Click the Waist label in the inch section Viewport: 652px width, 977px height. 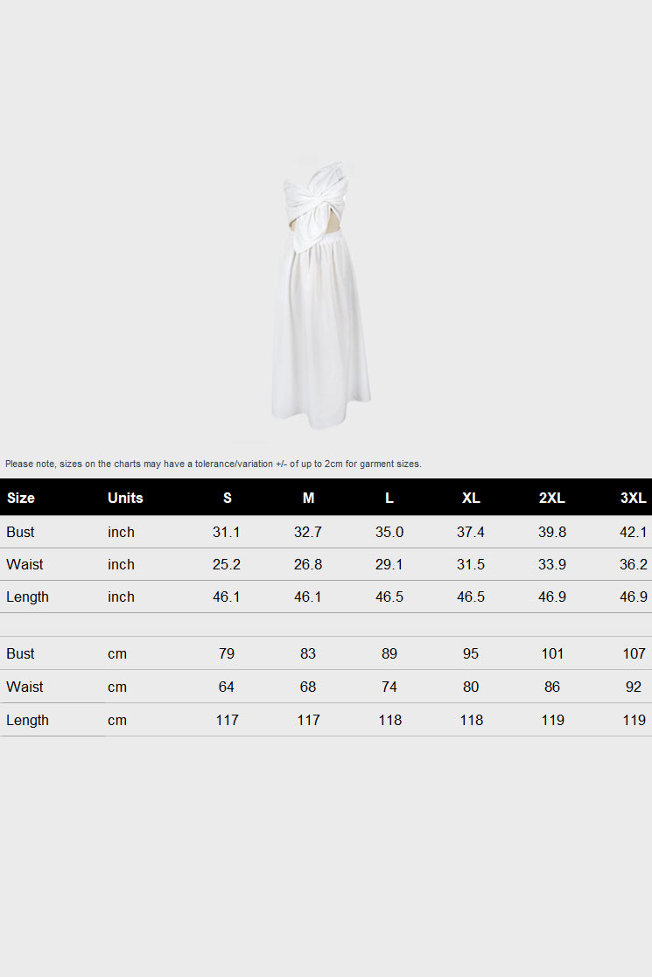[25, 564]
